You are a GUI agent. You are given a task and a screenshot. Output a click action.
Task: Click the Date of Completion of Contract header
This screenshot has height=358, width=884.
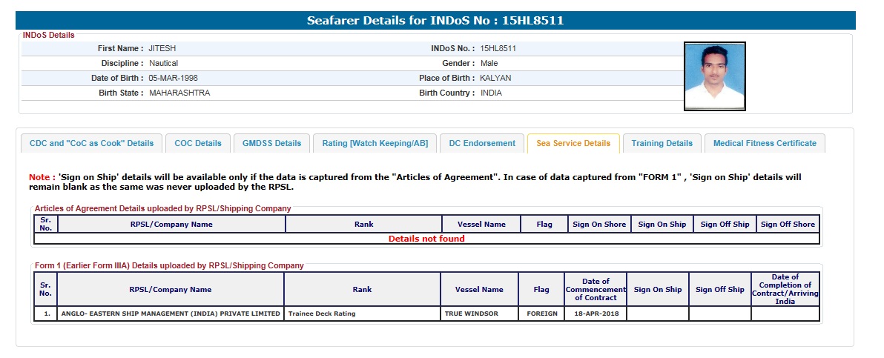(x=785, y=289)
